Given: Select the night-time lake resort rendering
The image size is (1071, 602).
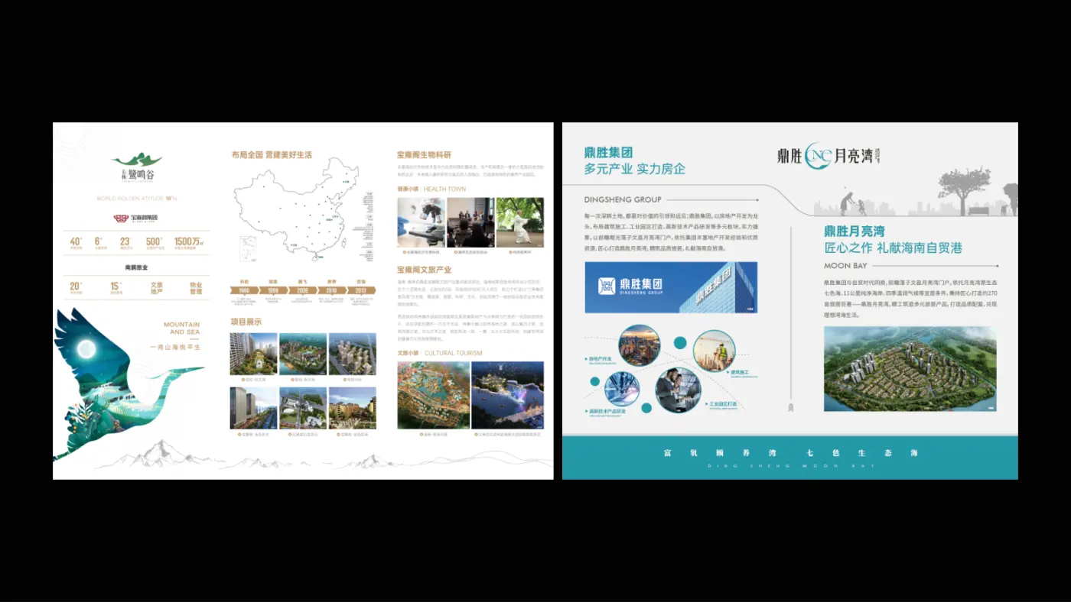Looking at the screenshot, I should pyautogui.click(x=508, y=395).
